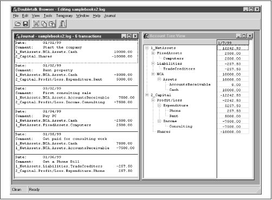Select the TradeCreditors tree item
This screenshot has height=200, width=272.
tap(179, 69)
